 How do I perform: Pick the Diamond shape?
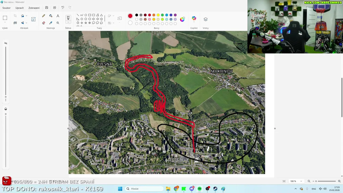pyautogui.click(x=82, y=19)
